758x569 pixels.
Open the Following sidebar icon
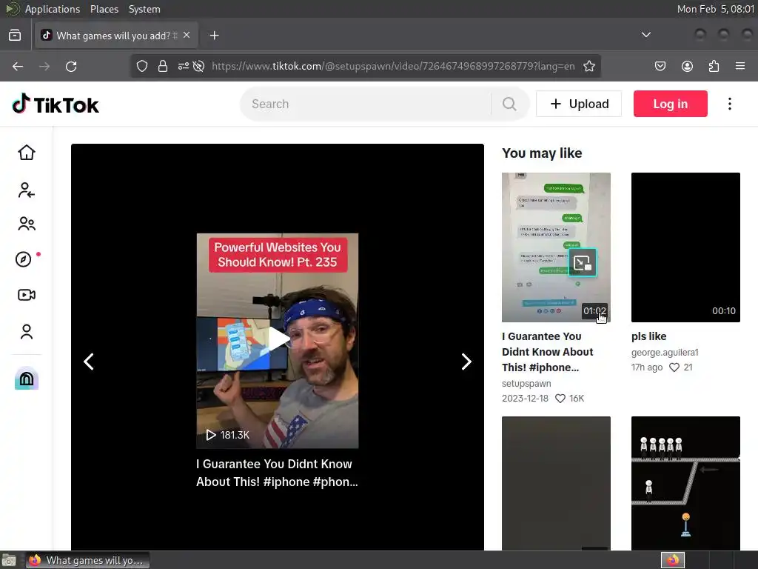27,190
